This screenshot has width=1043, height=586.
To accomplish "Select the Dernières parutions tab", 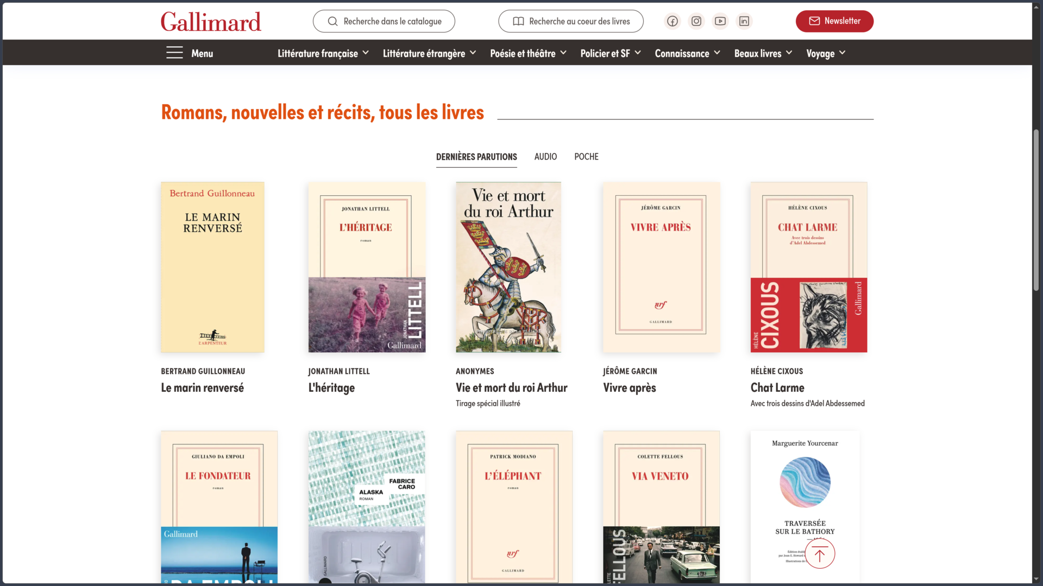I will tap(476, 157).
